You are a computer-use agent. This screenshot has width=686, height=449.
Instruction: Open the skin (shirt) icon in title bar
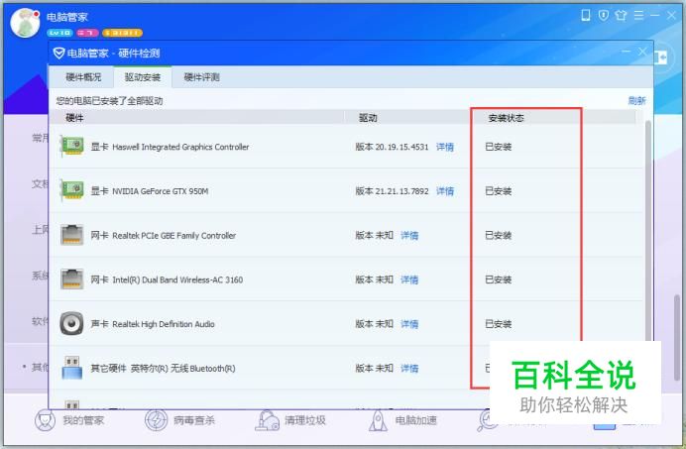[x=621, y=15]
